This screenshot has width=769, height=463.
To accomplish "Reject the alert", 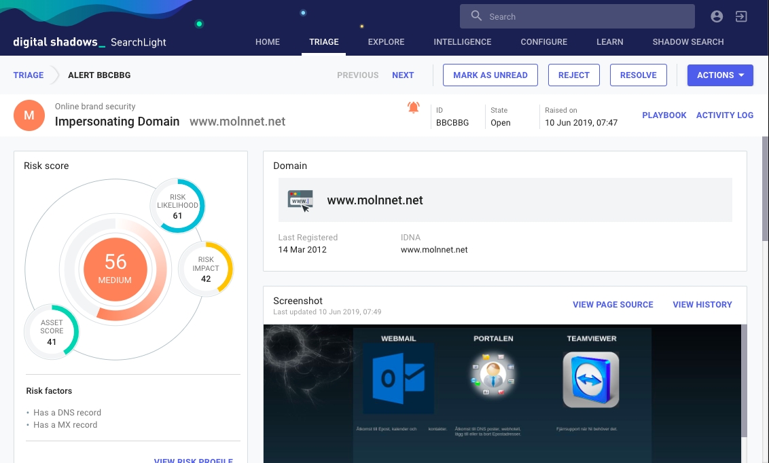I will point(573,75).
